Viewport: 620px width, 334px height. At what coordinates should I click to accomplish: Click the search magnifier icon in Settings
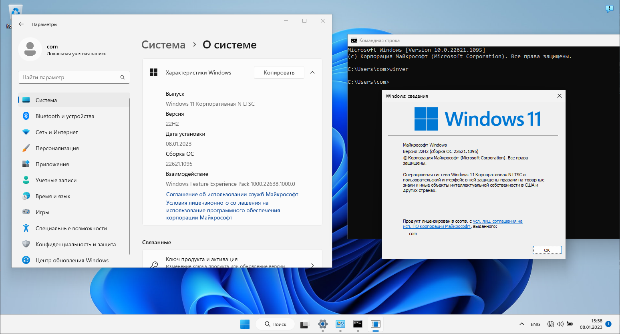[x=123, y=77]
